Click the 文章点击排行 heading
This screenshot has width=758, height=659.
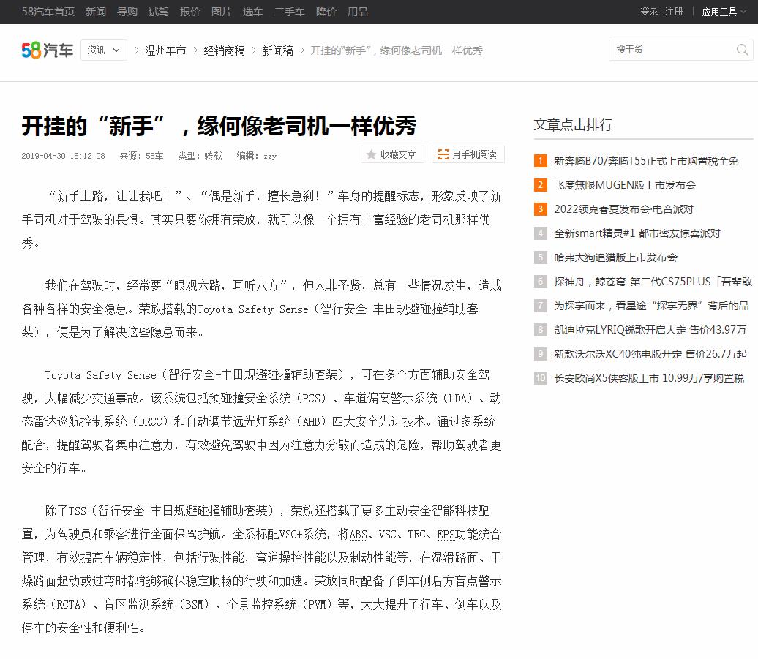tap(574, 125)
